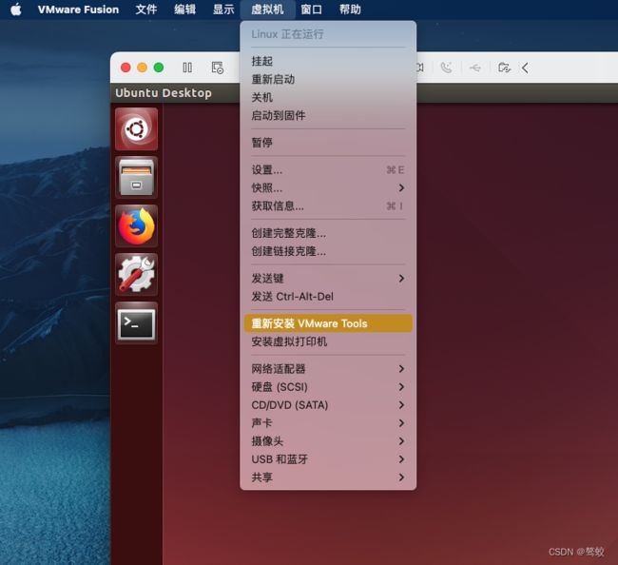The image size is (618, 565).
Task: Launch Firefox from the Ubuntu launcher
Action: pyautogui.click(x=136, y=226)
